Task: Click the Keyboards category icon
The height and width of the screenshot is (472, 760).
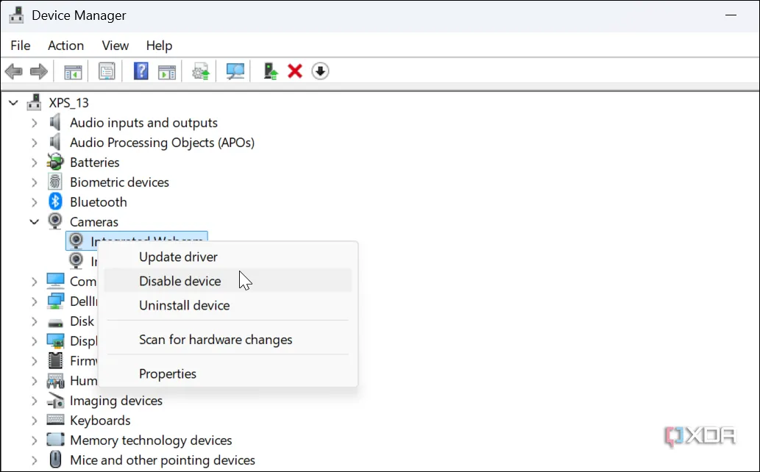Action: tap(55, 420)
